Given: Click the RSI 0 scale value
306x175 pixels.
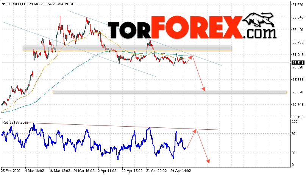Looking at the screenshot, I should pyautogui.click(x=292, y=165).
